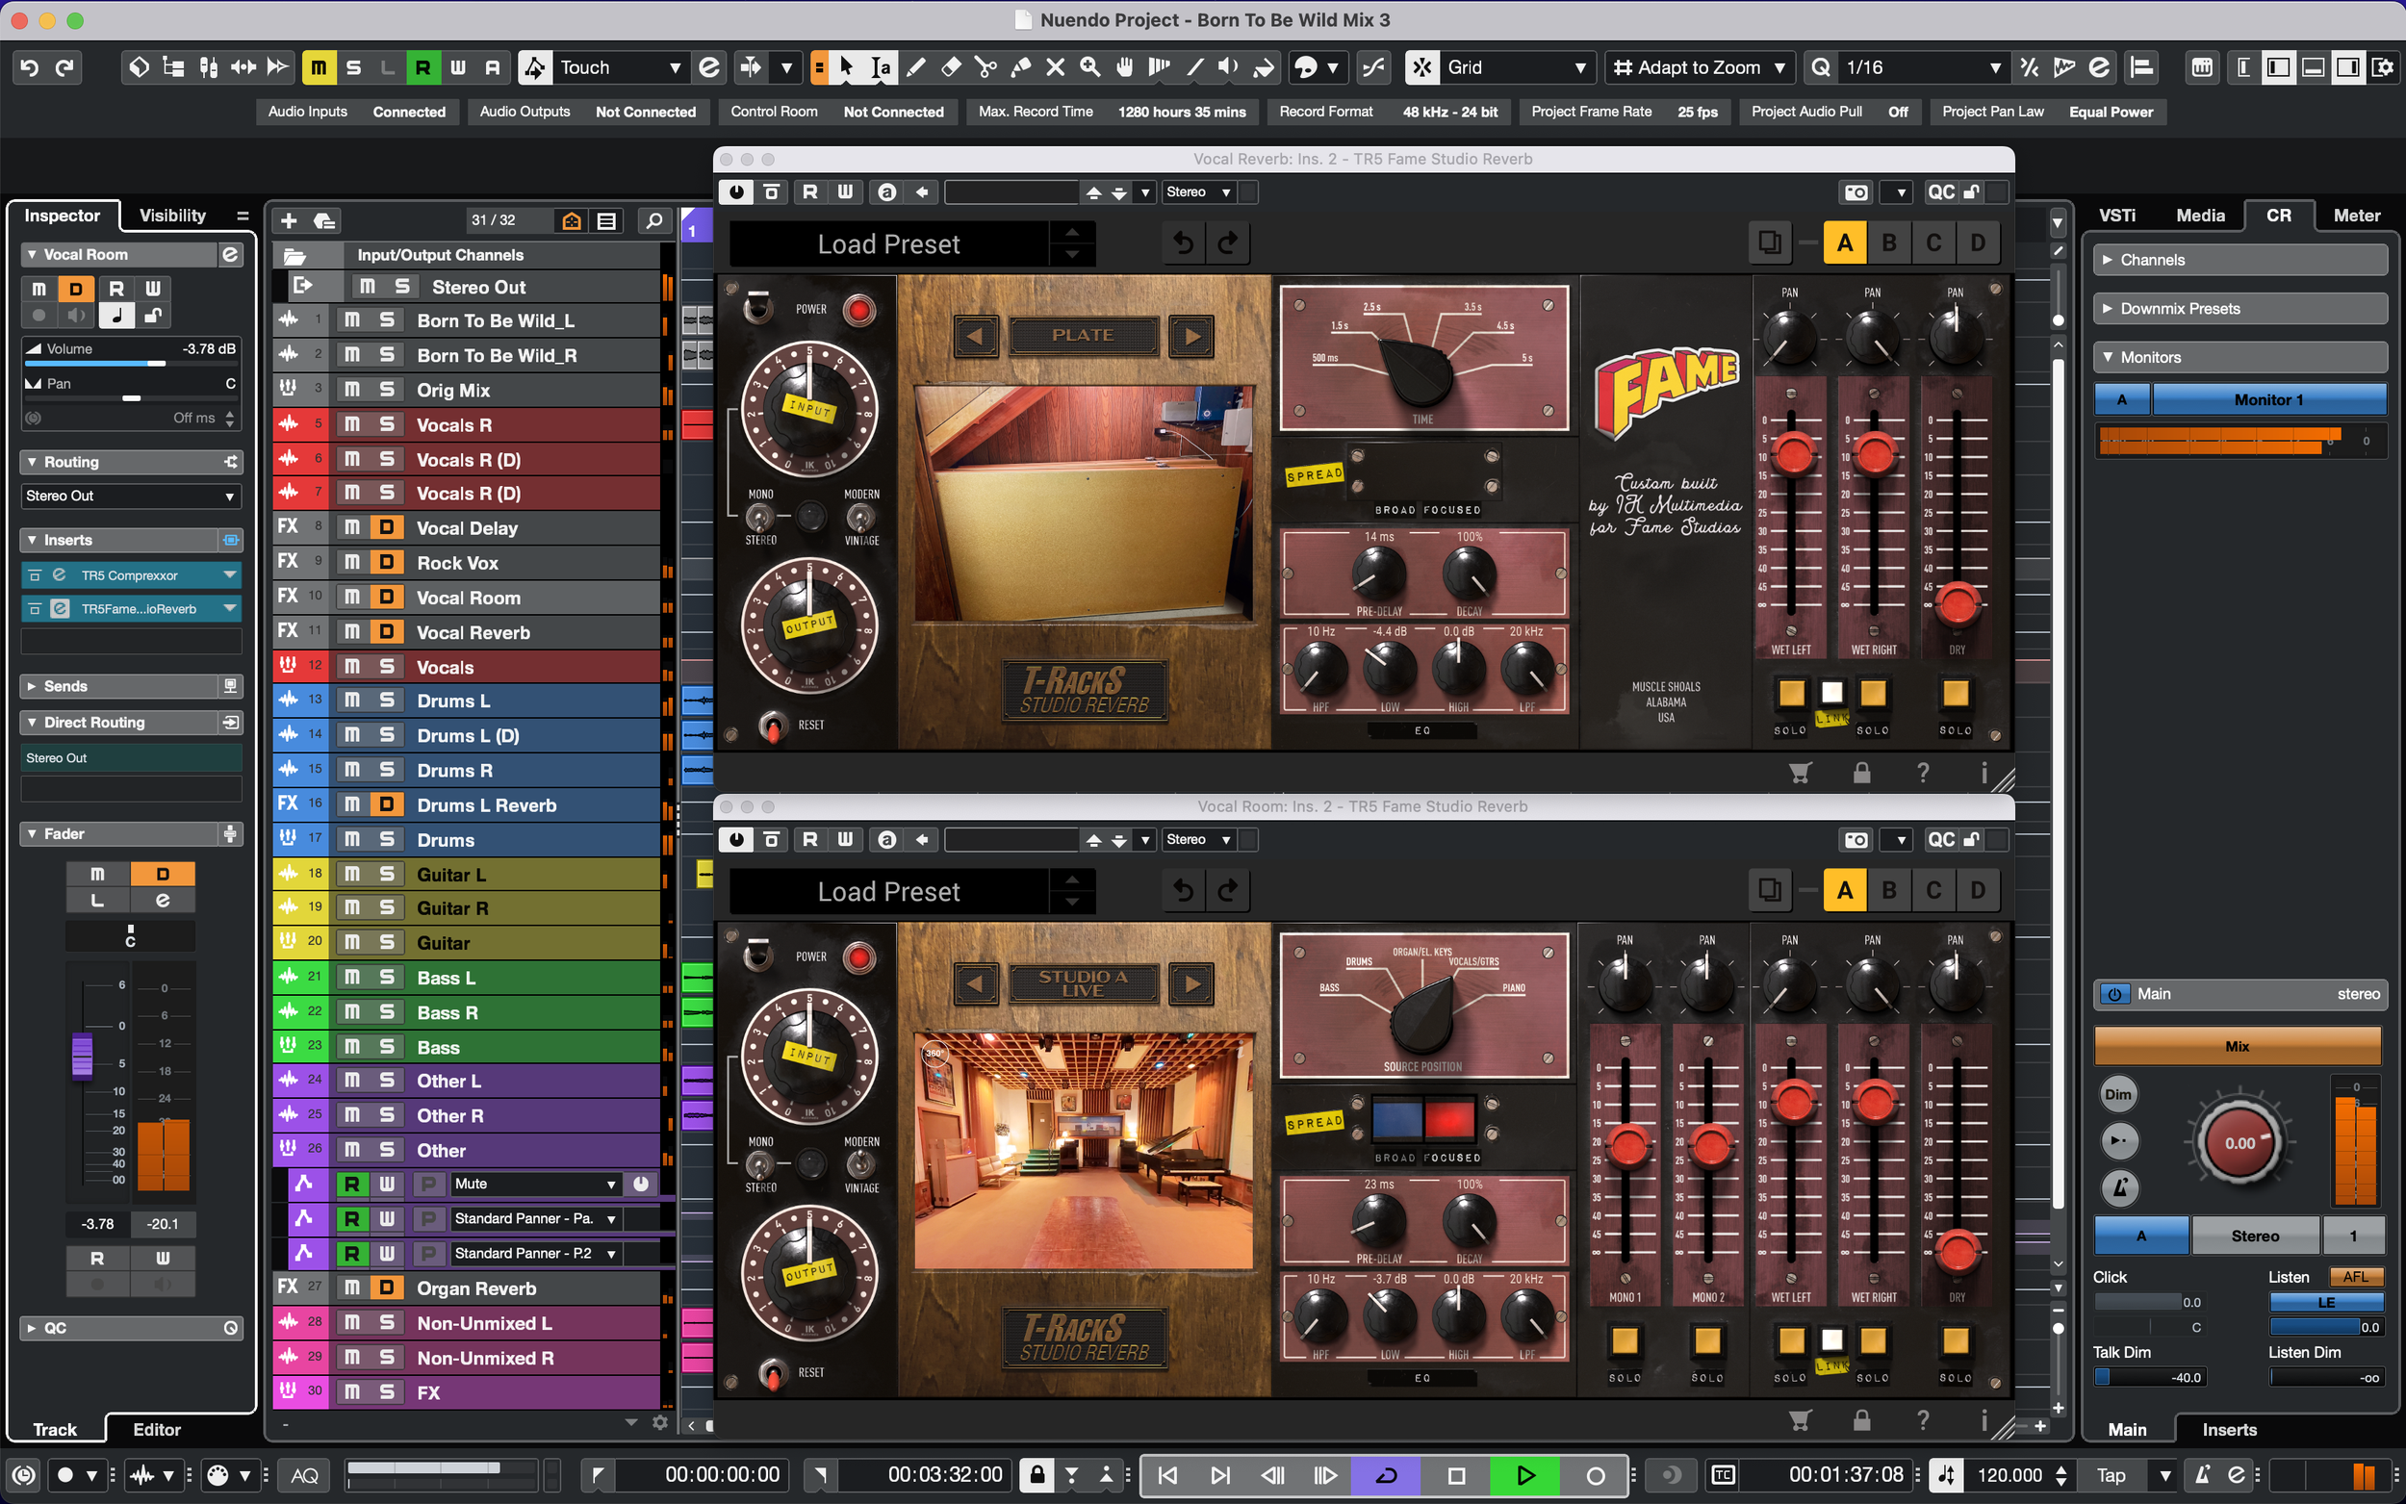Select the Scissors split tool
Image resolution: width=2406 pixels, height=1504 pixels.
[x=985, y=67]
